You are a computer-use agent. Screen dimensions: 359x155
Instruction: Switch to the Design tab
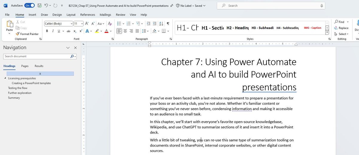click(57, 15)
